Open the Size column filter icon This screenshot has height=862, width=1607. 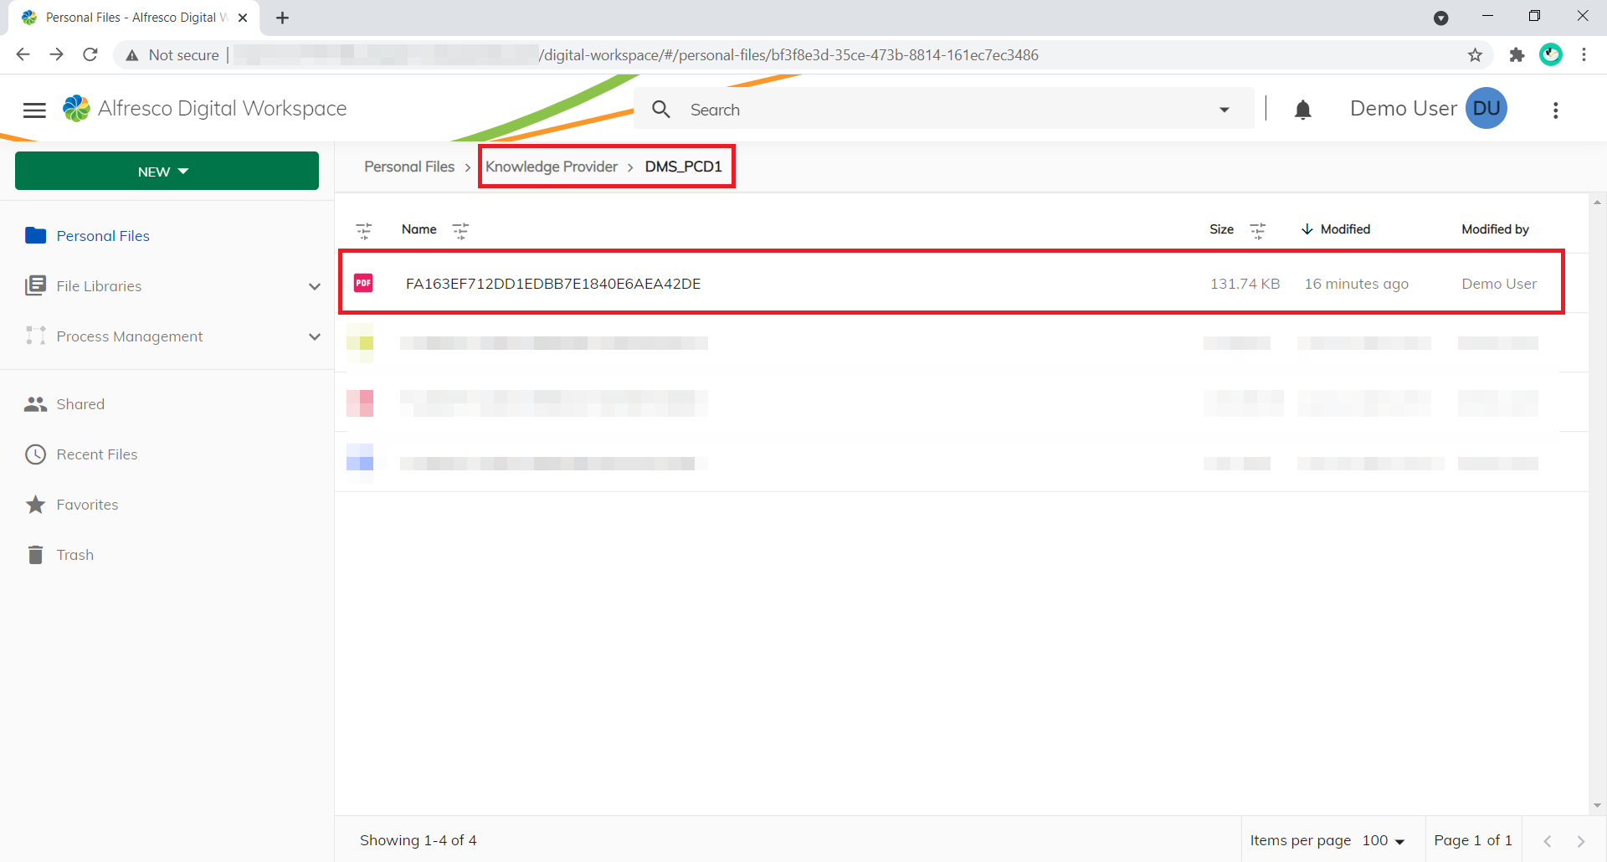click(x=1257, y=230)
